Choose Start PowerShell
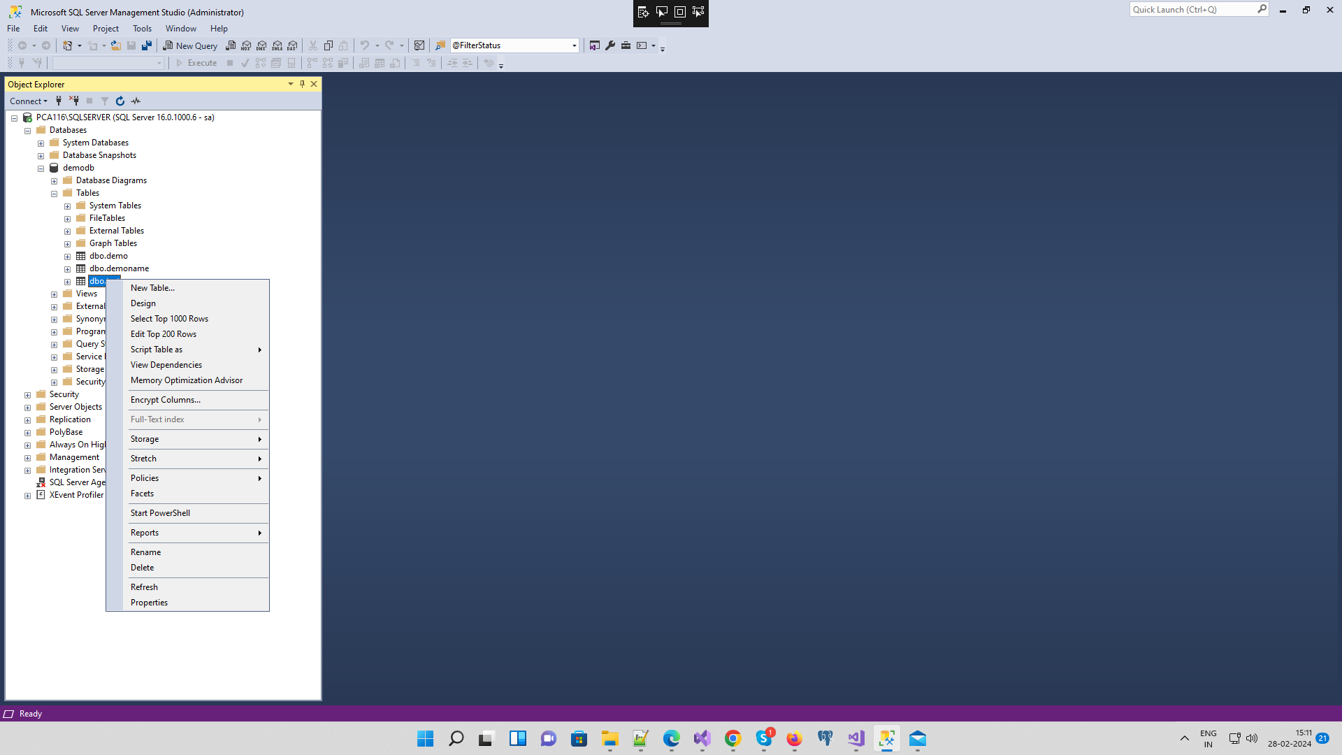The height and width of the screenshot is (755, 1342). pyautogui.click(x=187, y=513)
